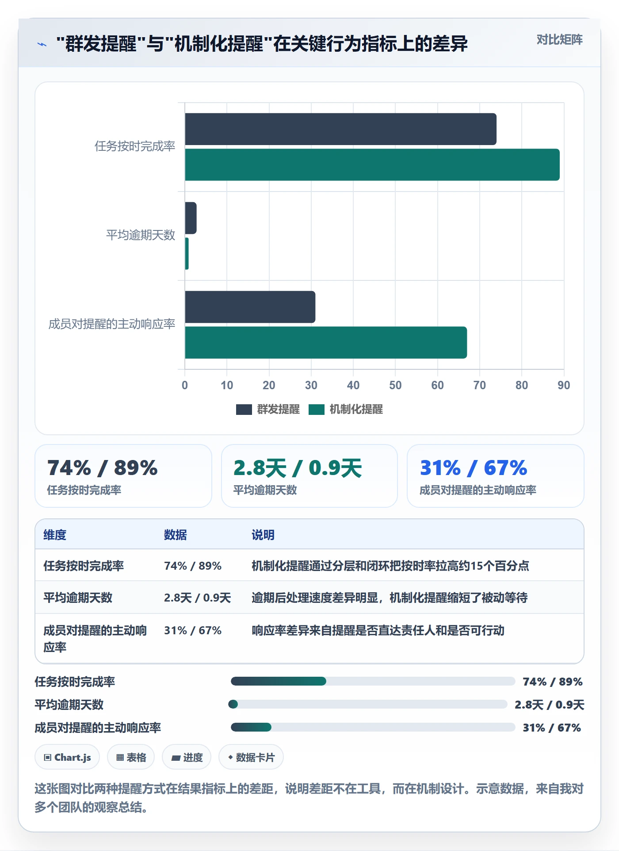Toggle the 群发提醒 legend swatch
619x851 pixels.
click(244, 410)
